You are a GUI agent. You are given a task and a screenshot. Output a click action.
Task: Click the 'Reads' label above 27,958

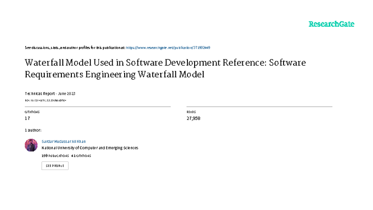coord(191,112)
